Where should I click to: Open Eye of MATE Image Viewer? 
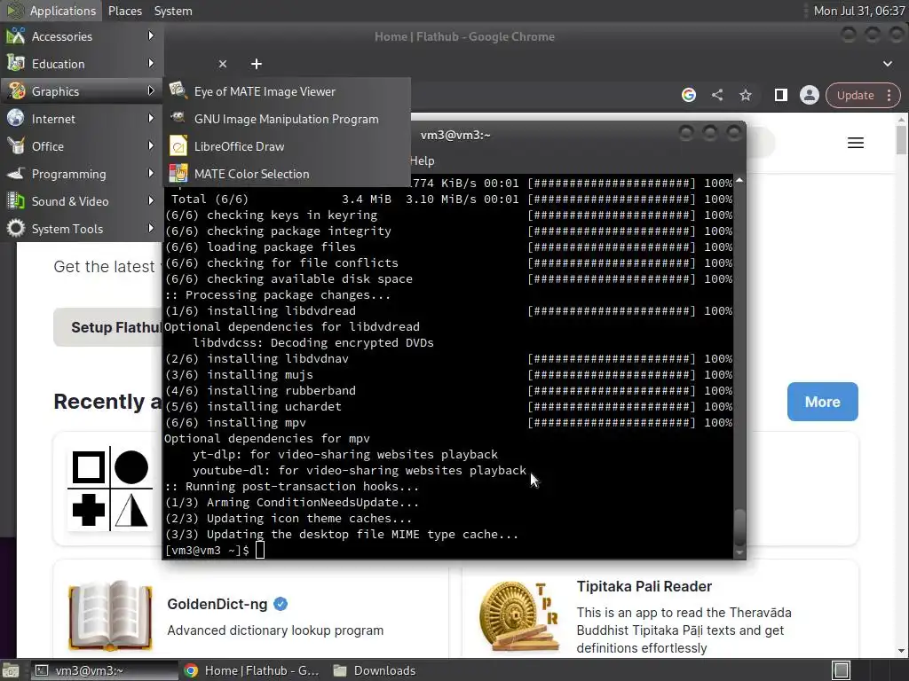coord(287,91)
